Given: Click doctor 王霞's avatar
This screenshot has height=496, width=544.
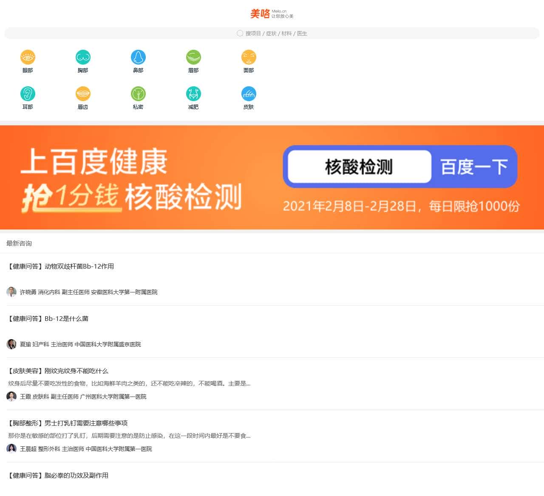Looking at the screenshot, I should [11, 397].
